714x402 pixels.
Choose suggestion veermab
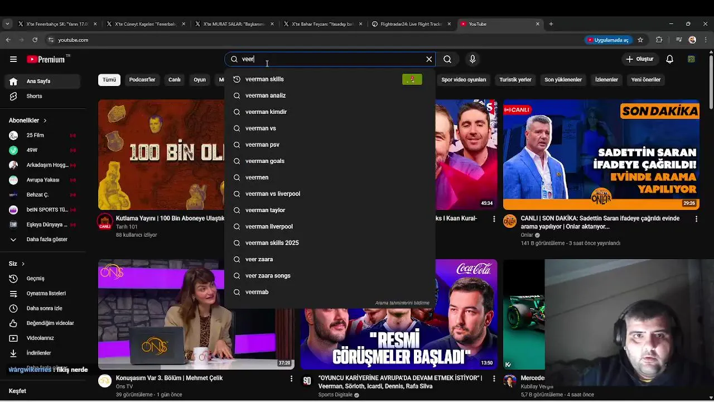(x=329, y=292)
